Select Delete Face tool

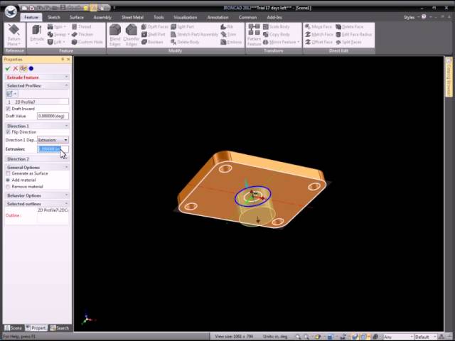pos(349,27)
